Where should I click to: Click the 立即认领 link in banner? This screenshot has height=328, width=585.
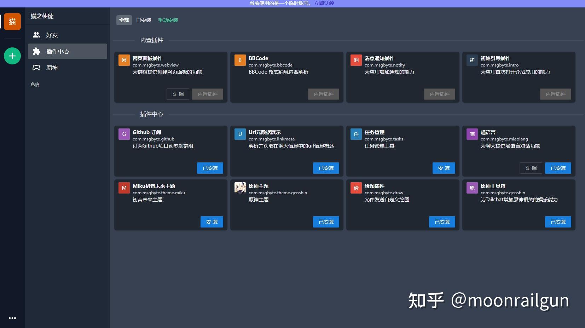[324, 3]
